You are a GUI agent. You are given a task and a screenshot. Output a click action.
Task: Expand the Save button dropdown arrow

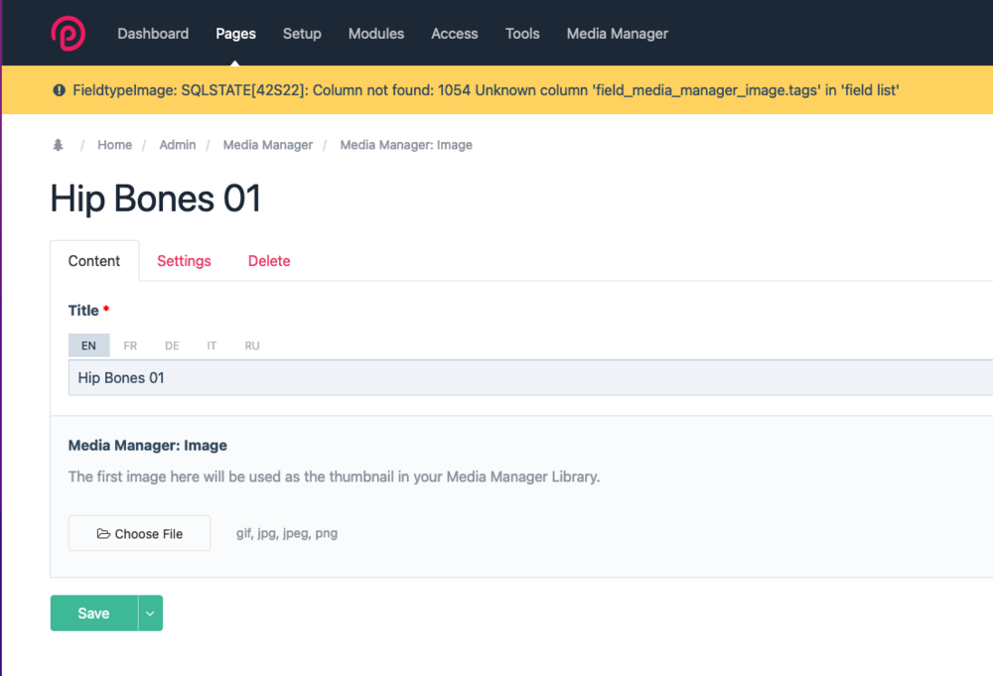click(150, 613)
